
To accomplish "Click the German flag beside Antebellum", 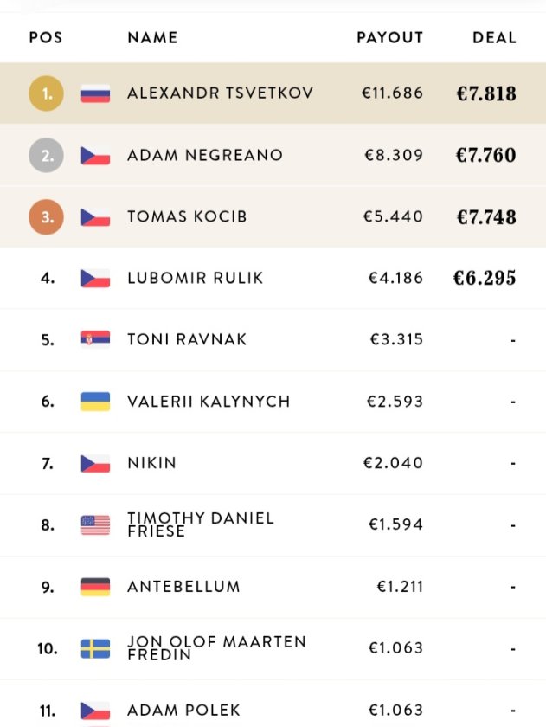I will tap(95, 587).
